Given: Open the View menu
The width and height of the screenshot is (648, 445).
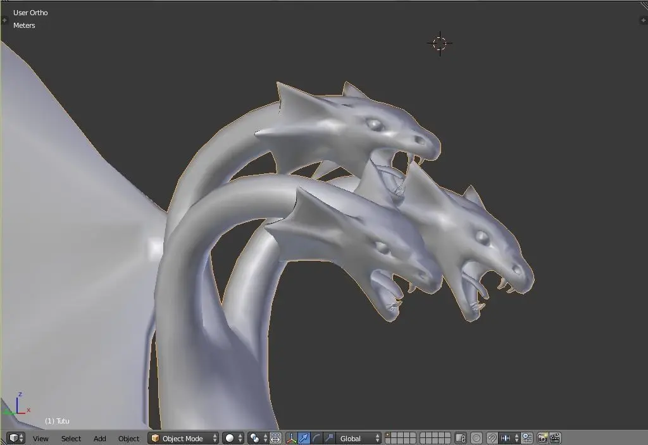Looking at the screenshot, I should 40,439.
